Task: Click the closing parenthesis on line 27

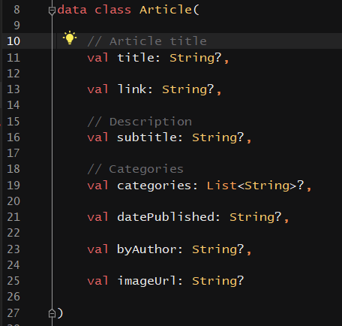Action: (x=60, y=313)
